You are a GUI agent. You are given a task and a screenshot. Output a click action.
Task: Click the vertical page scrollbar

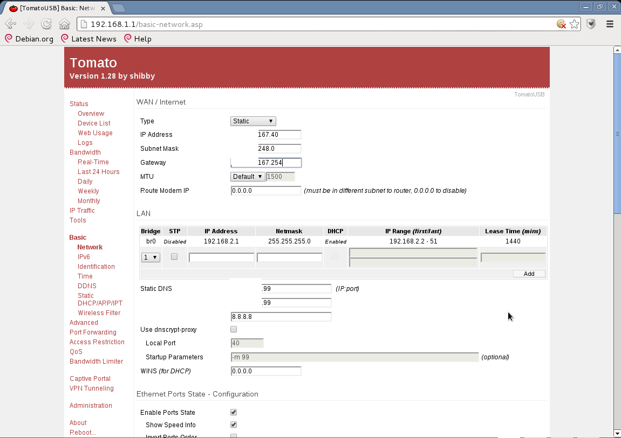617,134
